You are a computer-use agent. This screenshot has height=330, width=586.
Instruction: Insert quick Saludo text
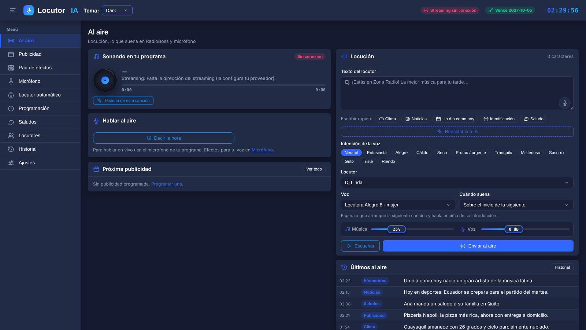(534, 119)
